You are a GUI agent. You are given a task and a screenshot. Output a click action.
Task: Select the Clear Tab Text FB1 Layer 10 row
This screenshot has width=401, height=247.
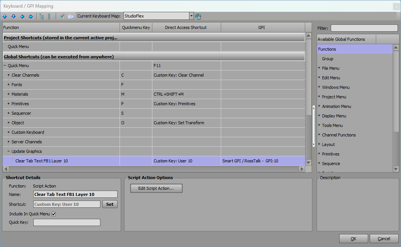[154, 161]
